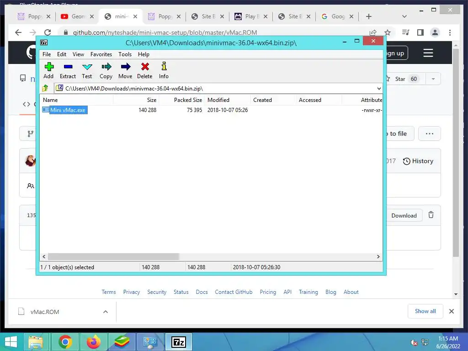
Task: Open the View menu in 7-Zip
Action: pyautogui.click(x=78, y=54)
